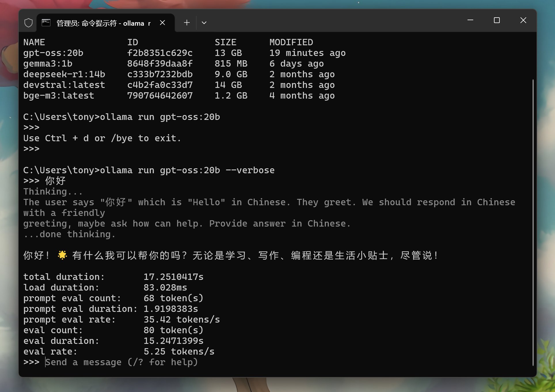Click the Thinking... line
Viewport: 555px width, 392px height.
tap(53, 191)
